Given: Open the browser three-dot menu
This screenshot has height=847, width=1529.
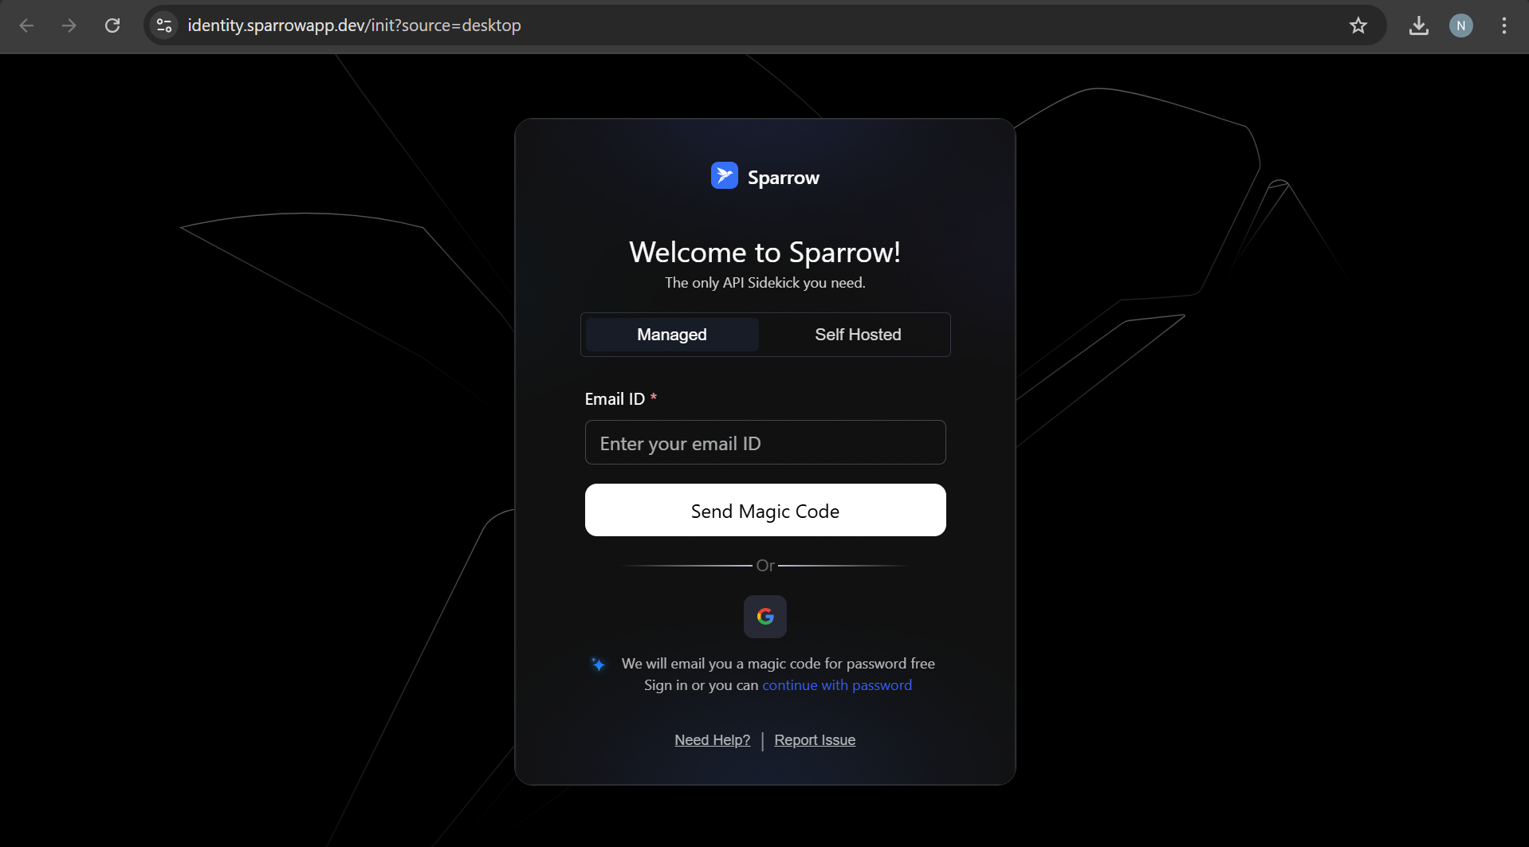Looking at the screenshot, I should tap(1504, 25).
